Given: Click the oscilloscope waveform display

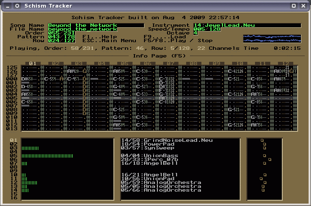Looking at the screenshot, I should pyautogui.click(x=272, y=39).
